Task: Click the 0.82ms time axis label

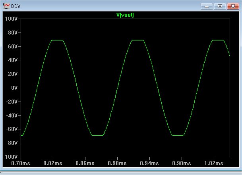Action: (53, 163)
